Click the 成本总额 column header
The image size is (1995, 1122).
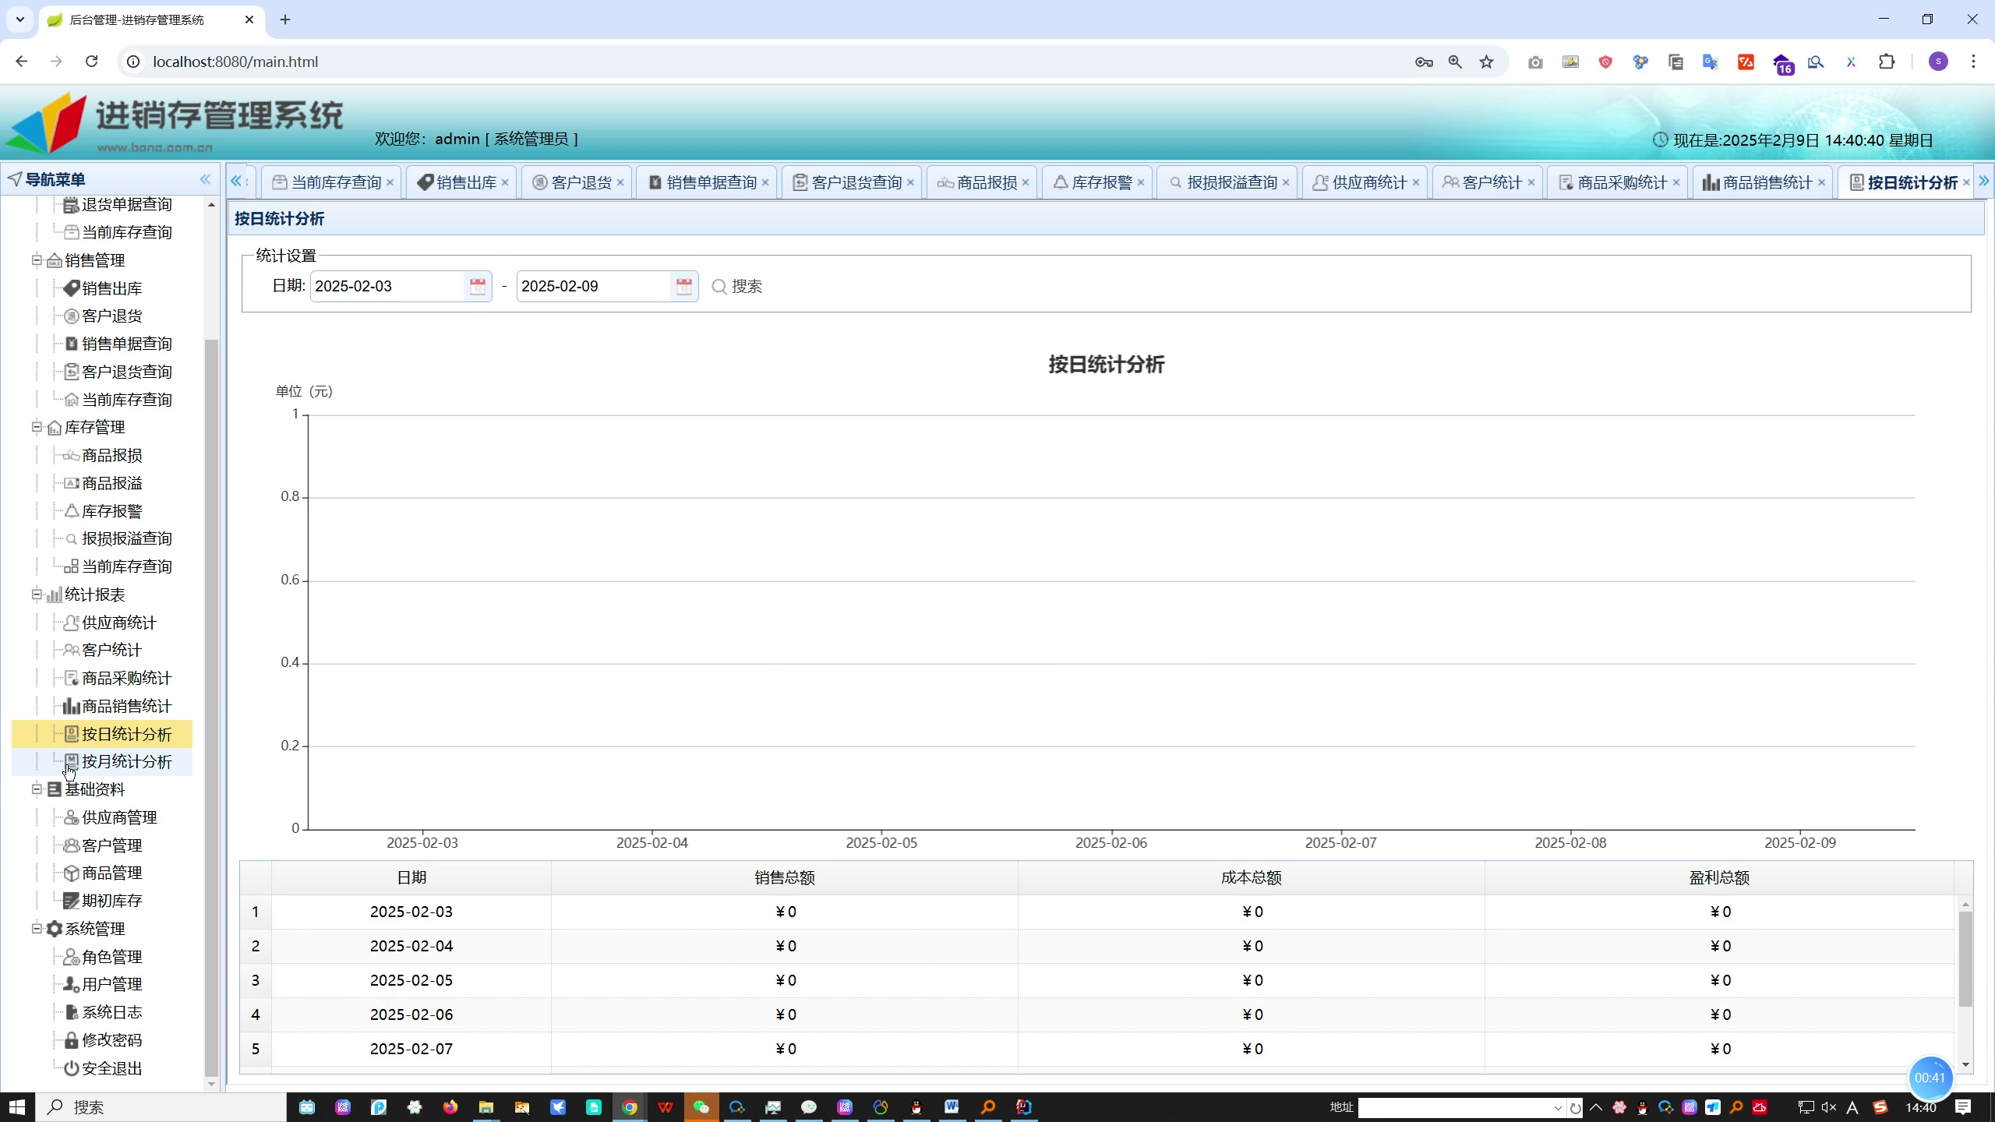point(1251,877)
